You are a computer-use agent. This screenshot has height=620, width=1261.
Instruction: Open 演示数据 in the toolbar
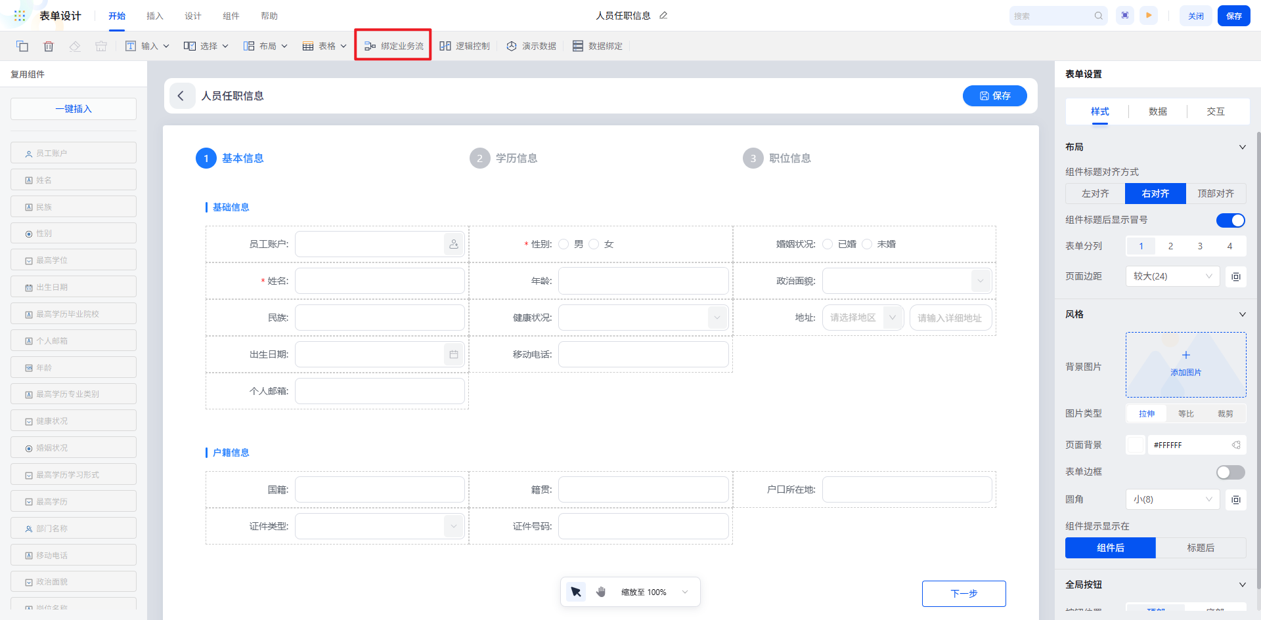[531, 46]
